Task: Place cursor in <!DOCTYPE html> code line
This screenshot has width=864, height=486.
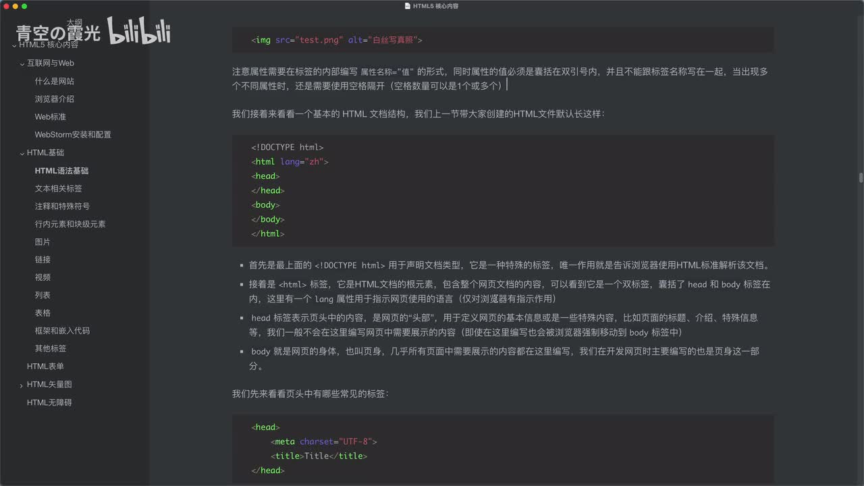Action: click(x=287, y=147)
